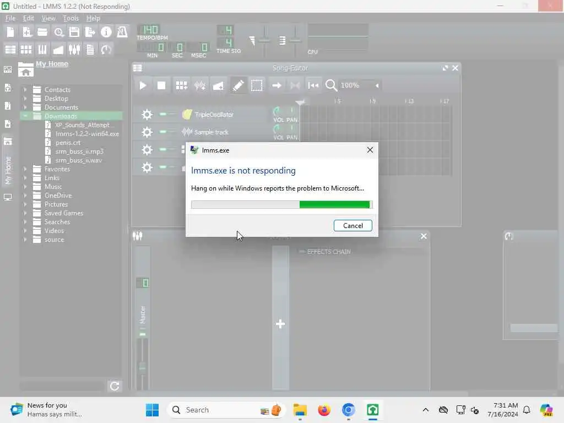Screen dimensions: 564x423
Task: Click the new-from-template project icon
Action: coord(26,32)
